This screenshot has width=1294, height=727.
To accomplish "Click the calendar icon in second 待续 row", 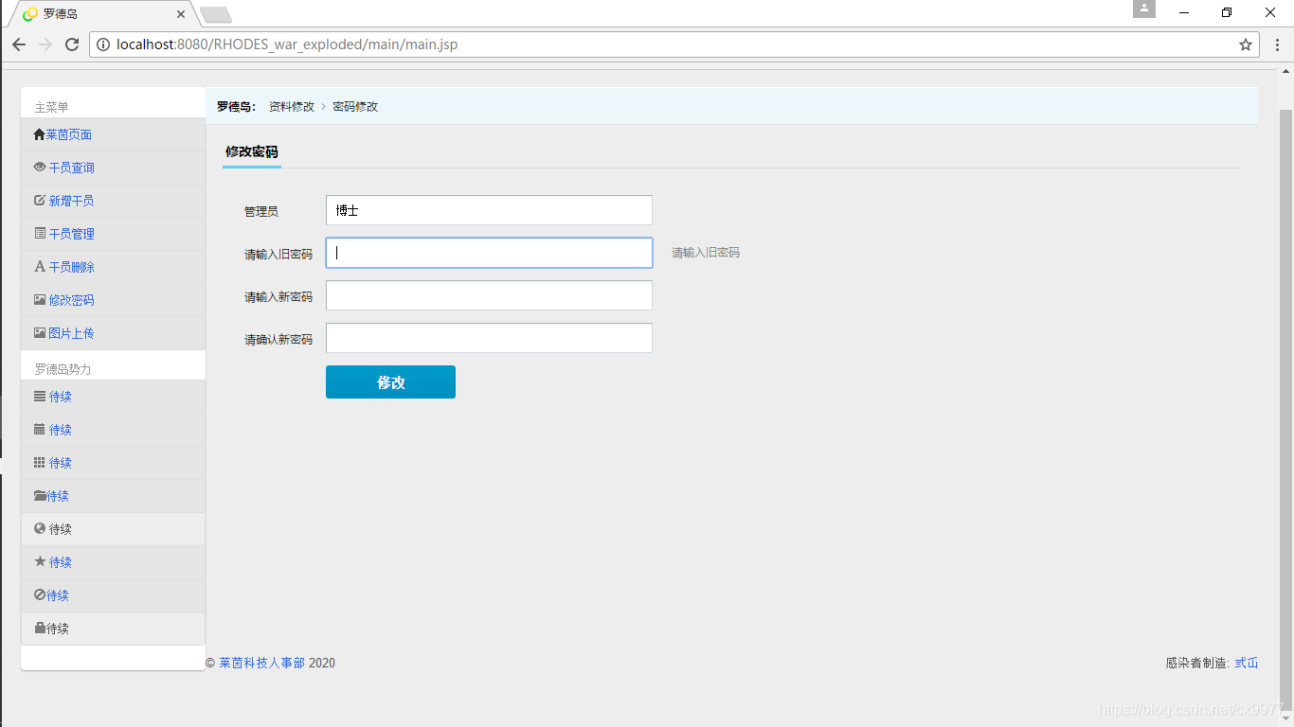I will (40, 430).
